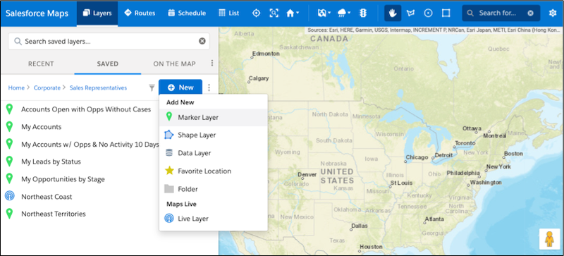
Task: Click the map Search for field
Action: (x=497, y=13)
